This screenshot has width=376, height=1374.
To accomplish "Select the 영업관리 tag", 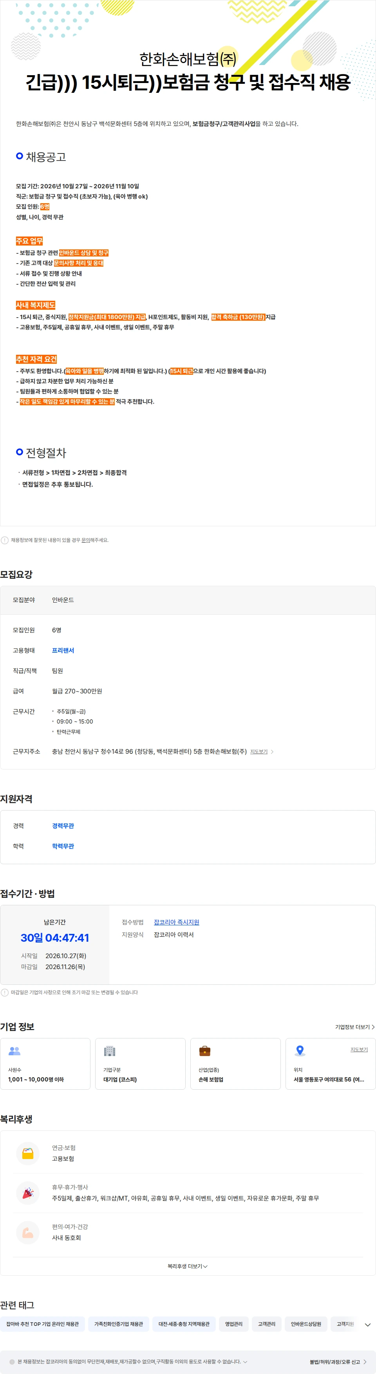I will point(233,1324).
